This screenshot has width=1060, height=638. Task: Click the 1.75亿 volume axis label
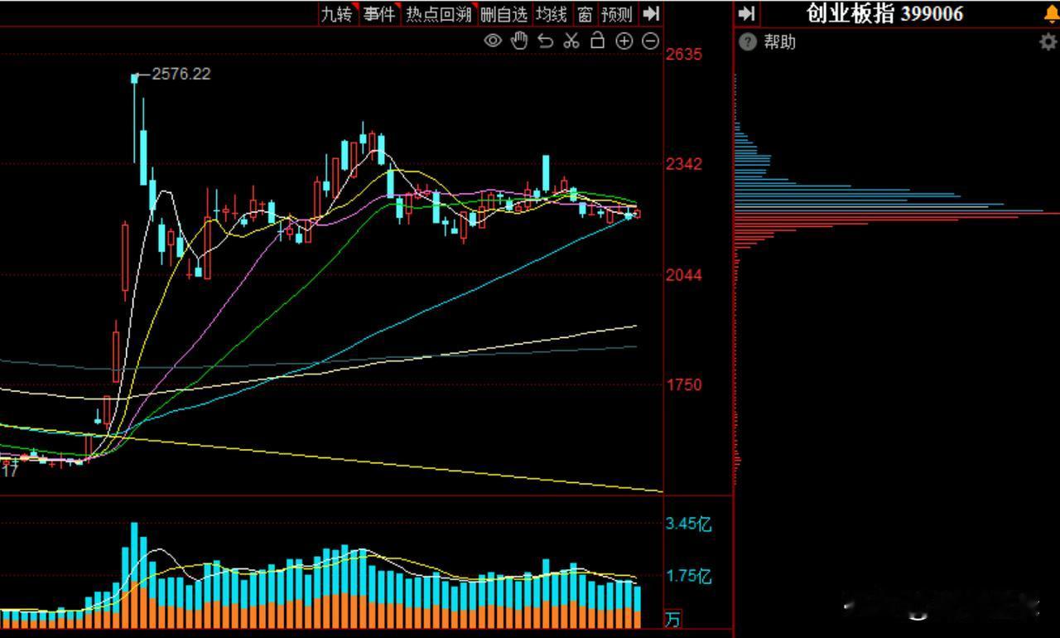click(688, 577)
